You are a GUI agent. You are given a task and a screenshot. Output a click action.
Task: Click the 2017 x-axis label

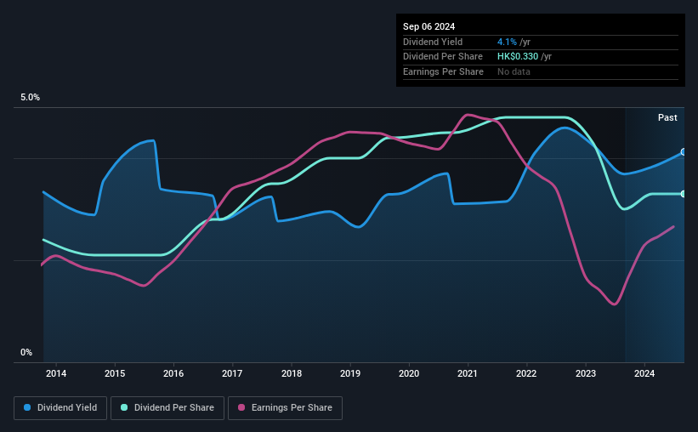[232, 373]
